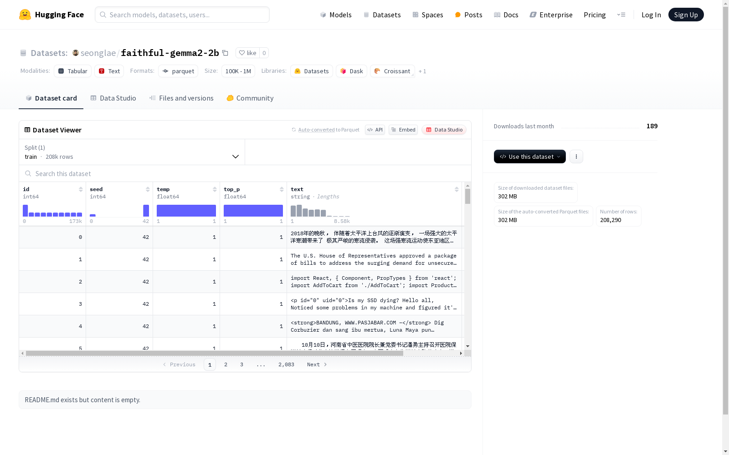Go to Datasets in top navigation
The width and height of the screenshot is (729, 455).
pyautogui.click(x=382, y=15)
